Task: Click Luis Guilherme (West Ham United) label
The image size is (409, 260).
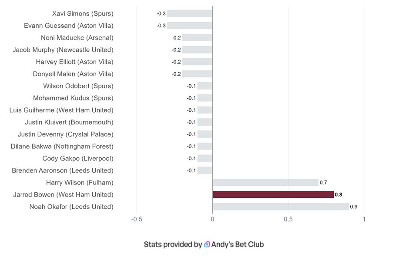Action: (61, 110)
